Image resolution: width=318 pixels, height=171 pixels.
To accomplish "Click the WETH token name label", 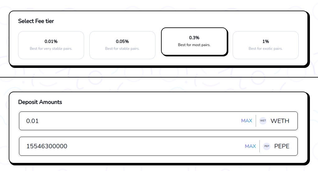I will (280, 121).
